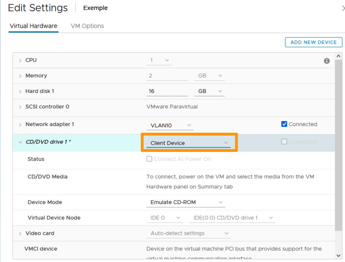345x262 pixels.
Task: Open the Emulate CD-ROM device mode dropdown
Action: pos(186,202)
